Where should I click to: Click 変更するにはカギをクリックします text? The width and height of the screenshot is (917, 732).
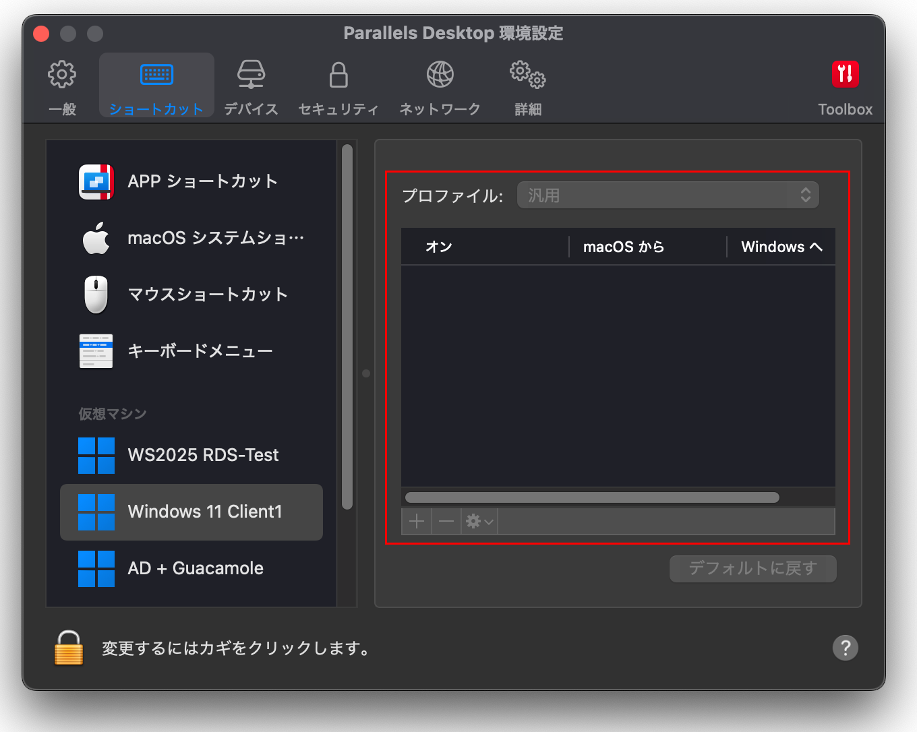tap(236, 648)
